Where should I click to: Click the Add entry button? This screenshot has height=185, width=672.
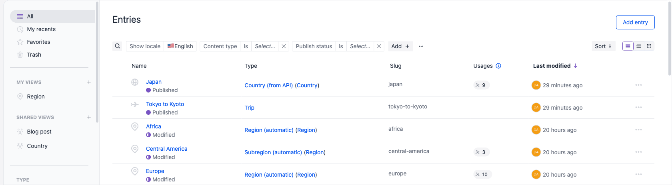pyautogui.click(x=635, y=22)
